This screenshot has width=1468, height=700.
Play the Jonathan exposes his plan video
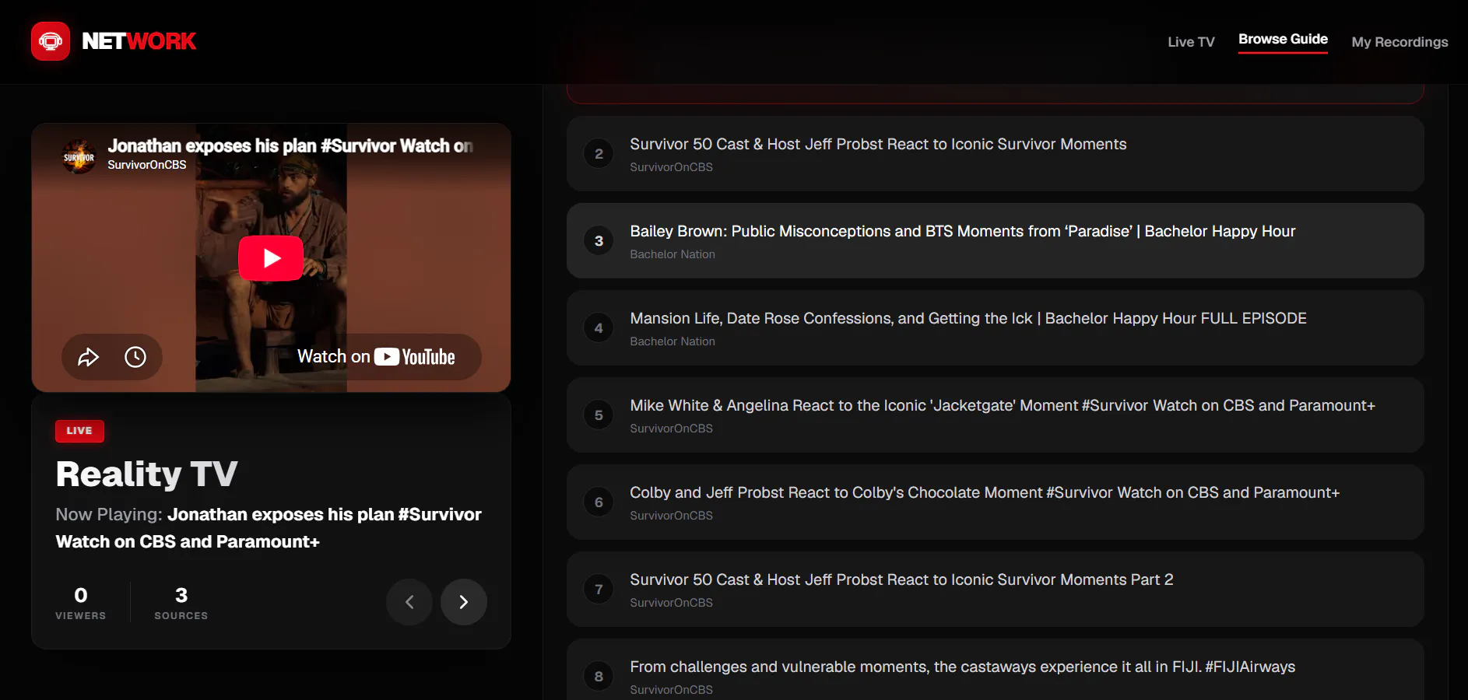coord(271,258)
